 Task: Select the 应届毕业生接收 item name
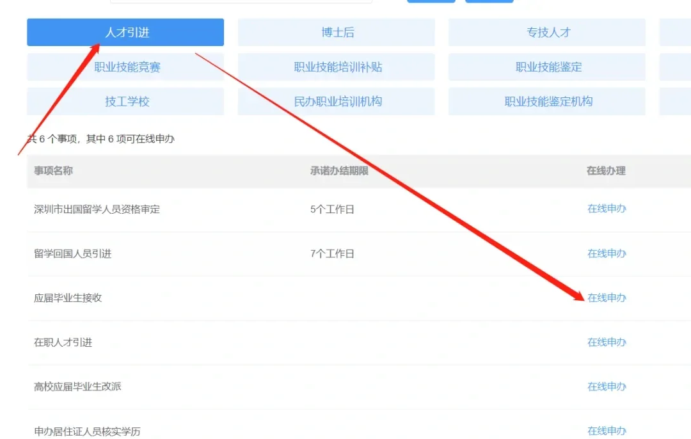(x=68, y=297)
